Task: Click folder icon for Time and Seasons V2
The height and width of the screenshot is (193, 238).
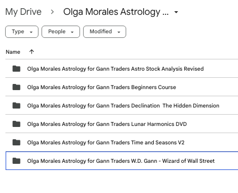Action: pyautogui.click(x=16, y=142)
